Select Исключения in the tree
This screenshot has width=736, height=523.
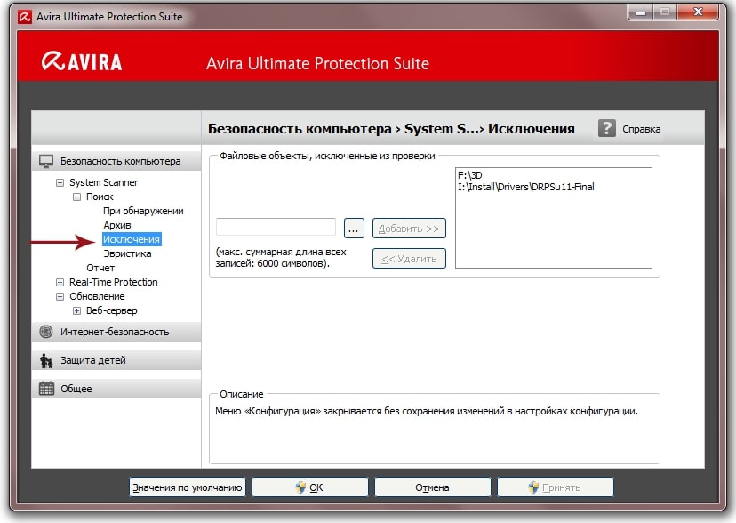132,239
